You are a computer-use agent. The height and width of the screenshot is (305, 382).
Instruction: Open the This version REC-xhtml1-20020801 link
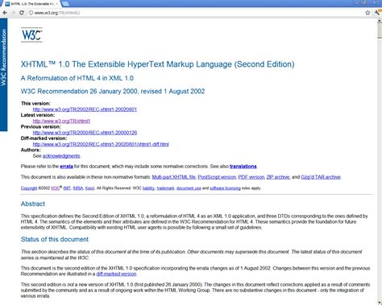click(x=85, y=109)
